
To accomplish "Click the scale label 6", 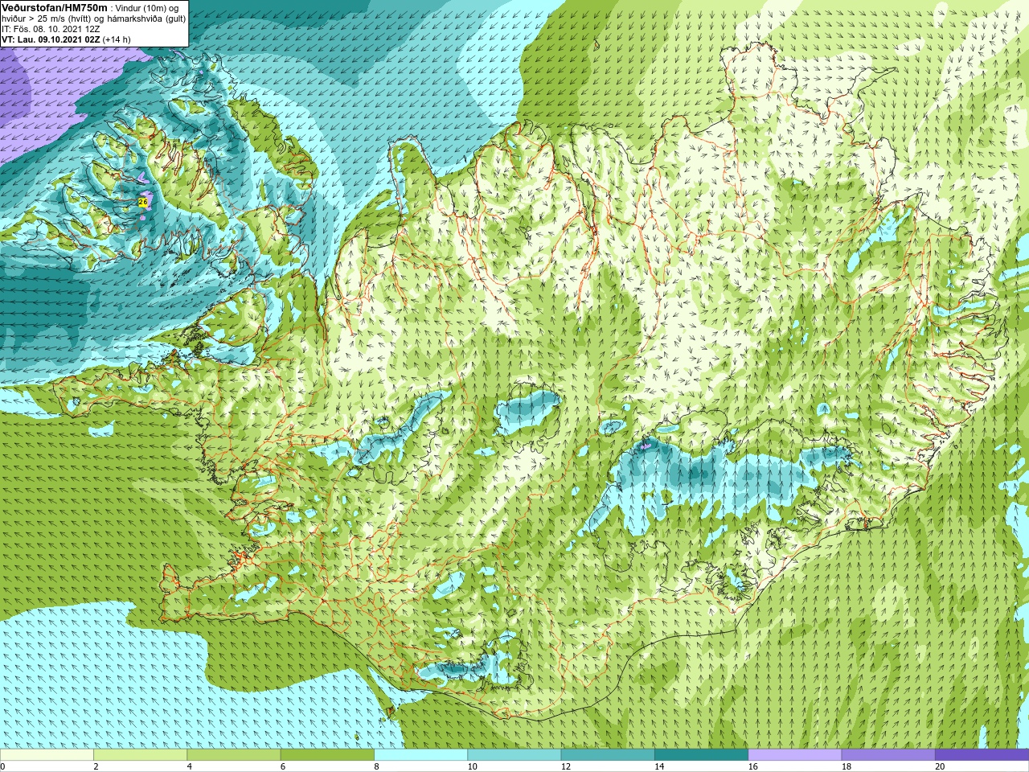I will [x=283, y=766].
